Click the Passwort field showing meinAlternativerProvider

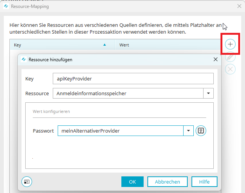[x=120, y=131]
